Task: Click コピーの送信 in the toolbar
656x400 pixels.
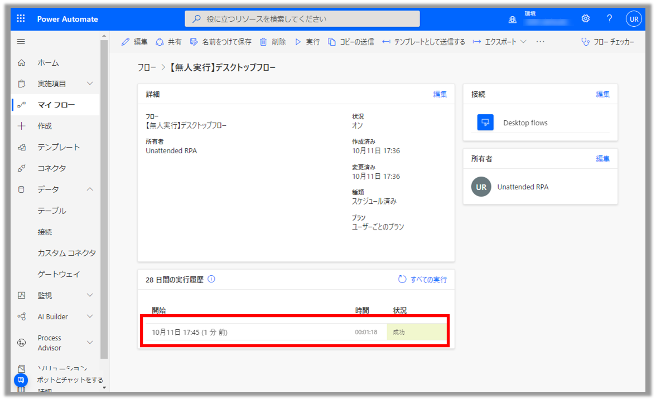Action: pos(351,42)
